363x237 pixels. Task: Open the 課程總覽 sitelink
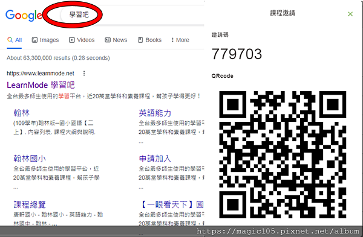click(30, 204)
